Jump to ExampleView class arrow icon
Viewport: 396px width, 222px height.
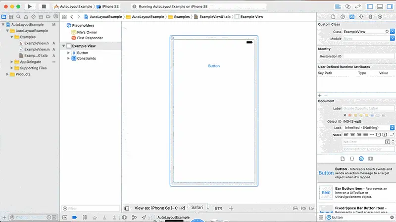coord(387,31)
